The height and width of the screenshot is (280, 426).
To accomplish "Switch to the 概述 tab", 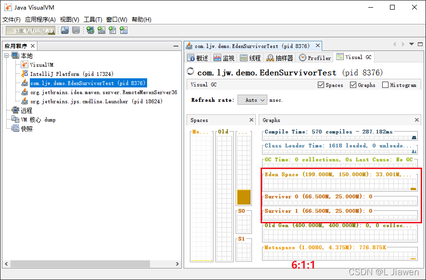I will tap(198, 58).
